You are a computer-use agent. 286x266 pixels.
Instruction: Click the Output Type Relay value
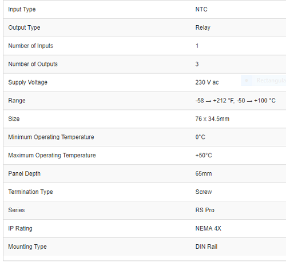pyautogui.click(x=202, y=27)
